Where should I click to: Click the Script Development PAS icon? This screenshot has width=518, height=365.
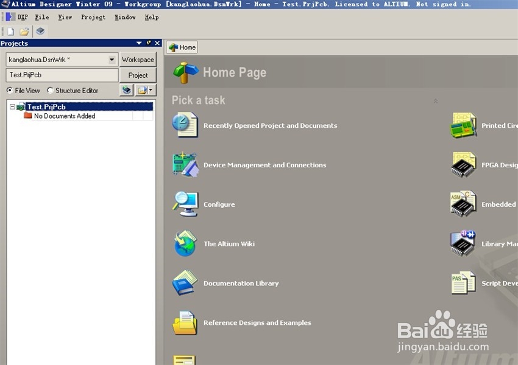click(464, 283)
